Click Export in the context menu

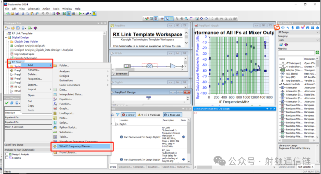pos(33,85)
